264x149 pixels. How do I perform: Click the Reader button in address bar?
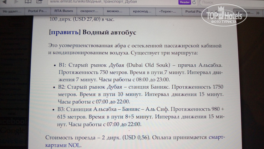tap(185, 2)
